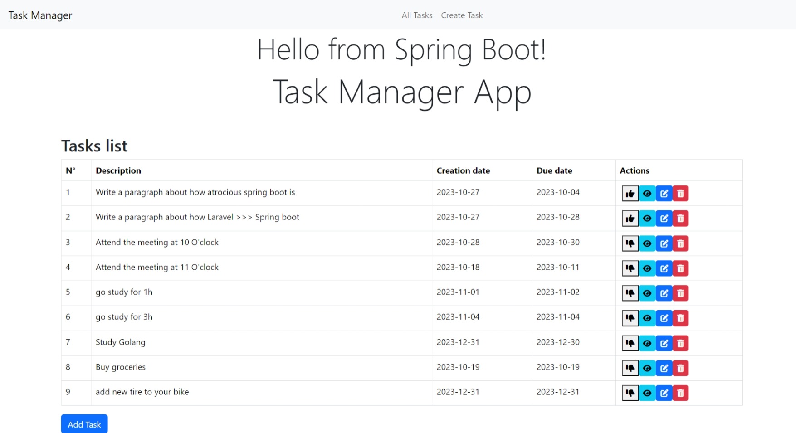
Task: Edit the go study for 1h task
Action: (664, 293)
